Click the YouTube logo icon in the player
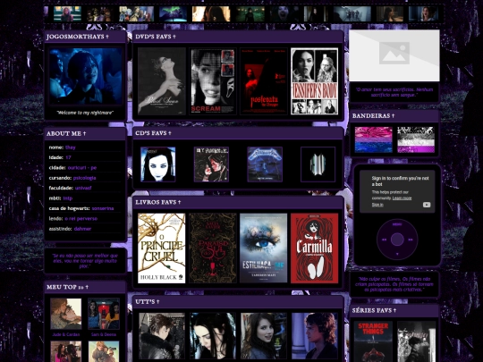The image size is (483, 362). [x=427, y=205]
